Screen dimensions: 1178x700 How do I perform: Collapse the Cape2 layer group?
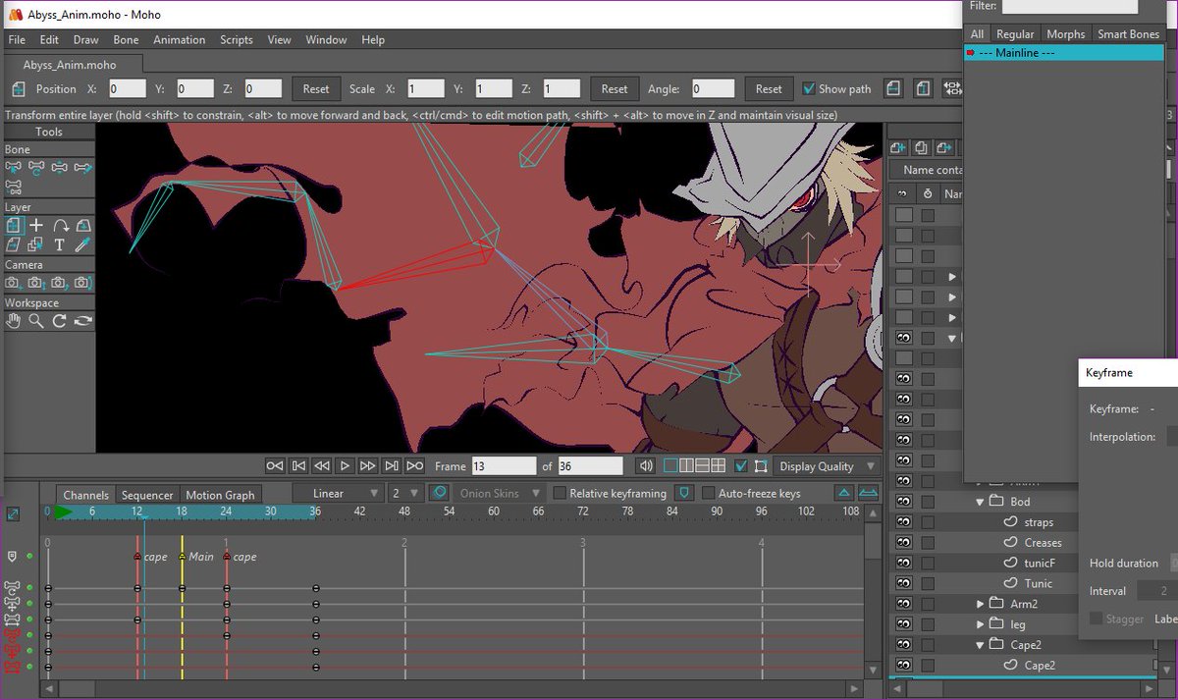tap(980, 645)
